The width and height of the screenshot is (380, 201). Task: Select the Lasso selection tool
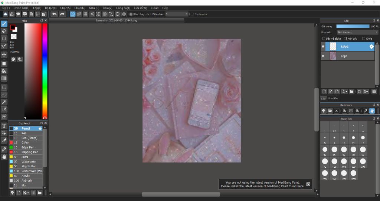[x=4, y=94]
